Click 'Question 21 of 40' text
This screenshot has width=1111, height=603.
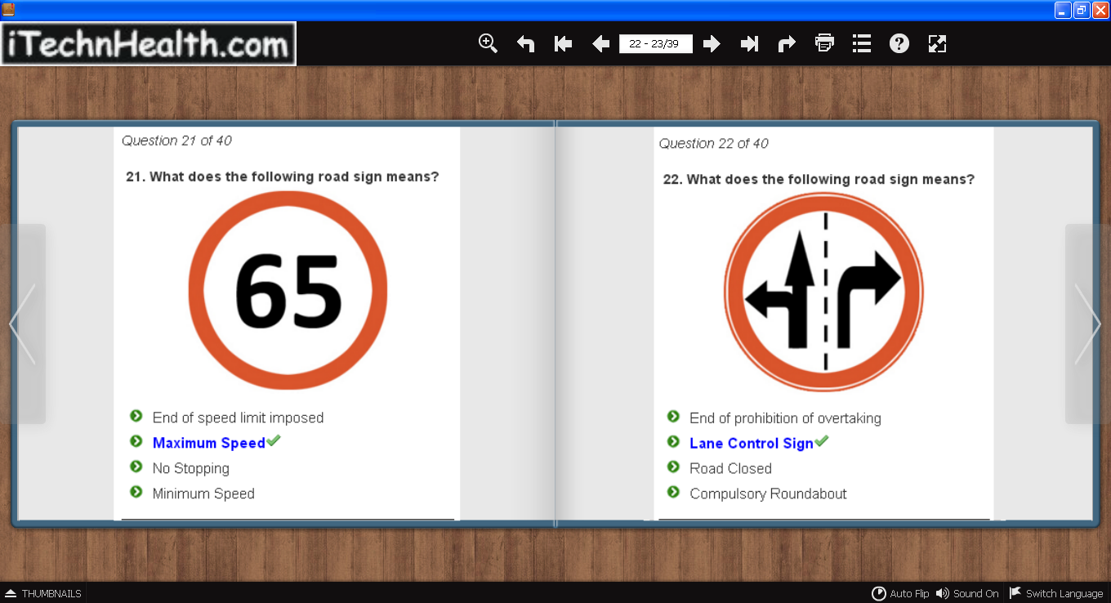(176, 141)
